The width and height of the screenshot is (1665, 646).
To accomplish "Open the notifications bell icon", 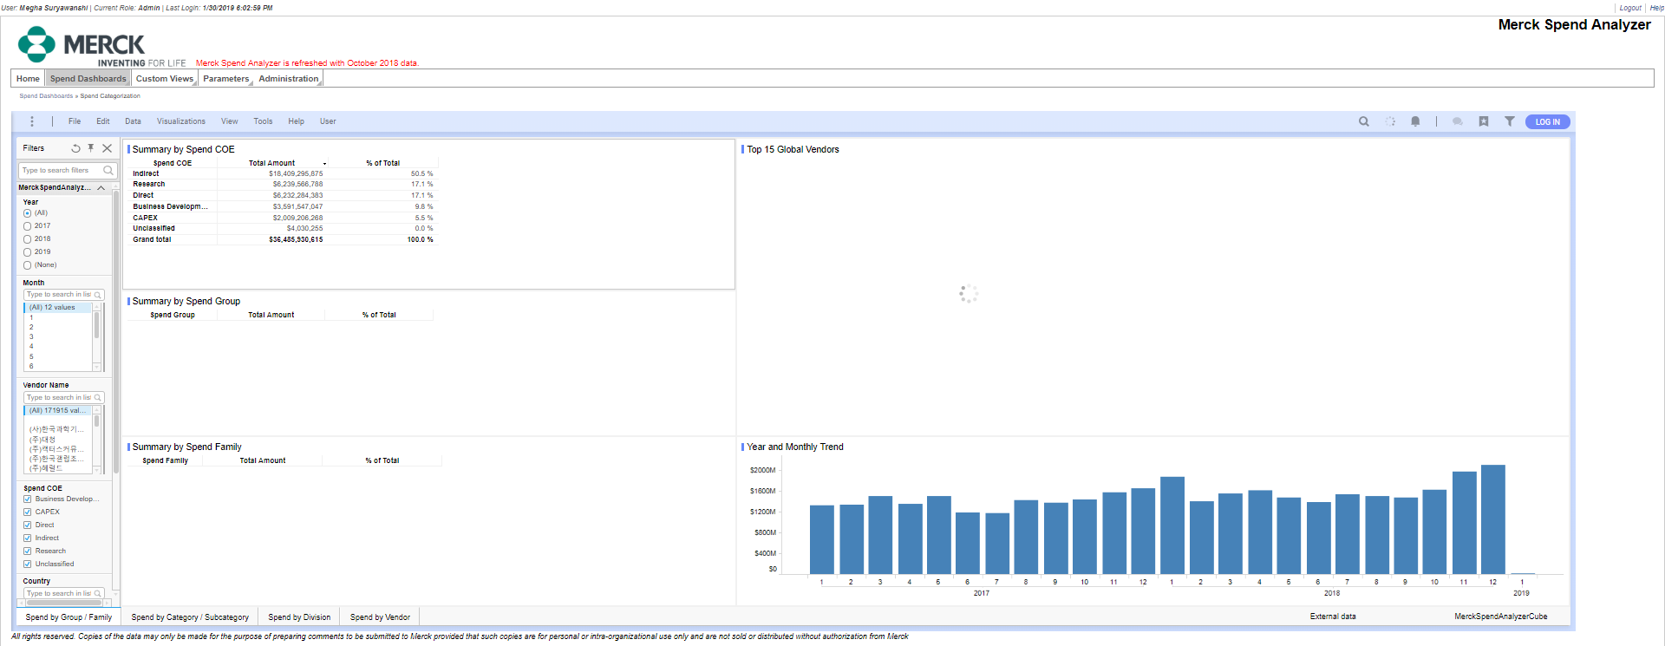I will pyautogui.click(x=1415, y=121).
